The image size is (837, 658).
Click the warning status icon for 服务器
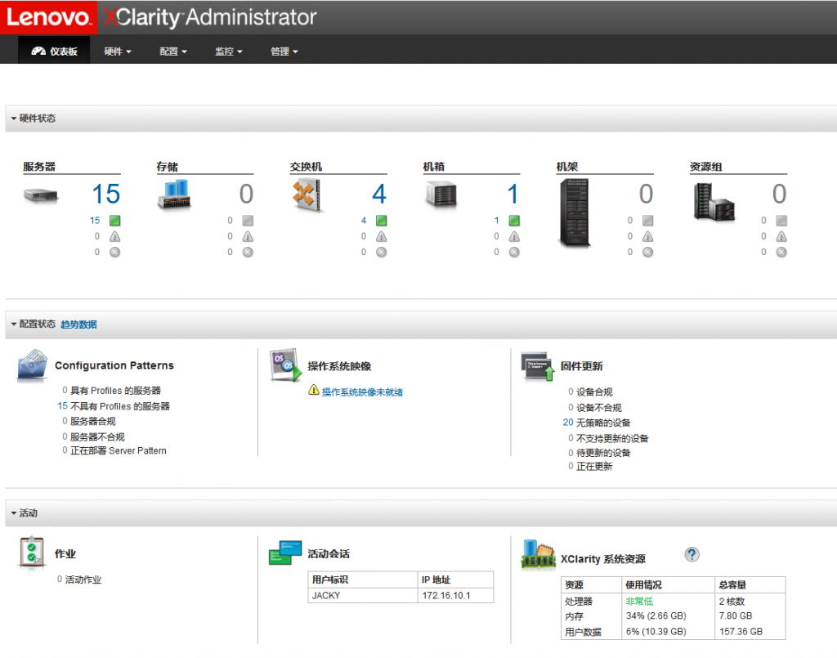114,236
